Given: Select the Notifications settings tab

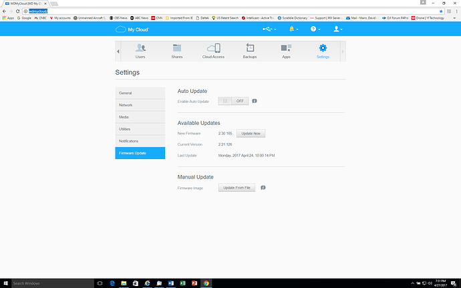Looking at the screenshot, I should (140, 141).
